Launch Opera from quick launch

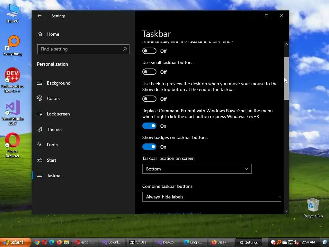(x=44, y=242)
